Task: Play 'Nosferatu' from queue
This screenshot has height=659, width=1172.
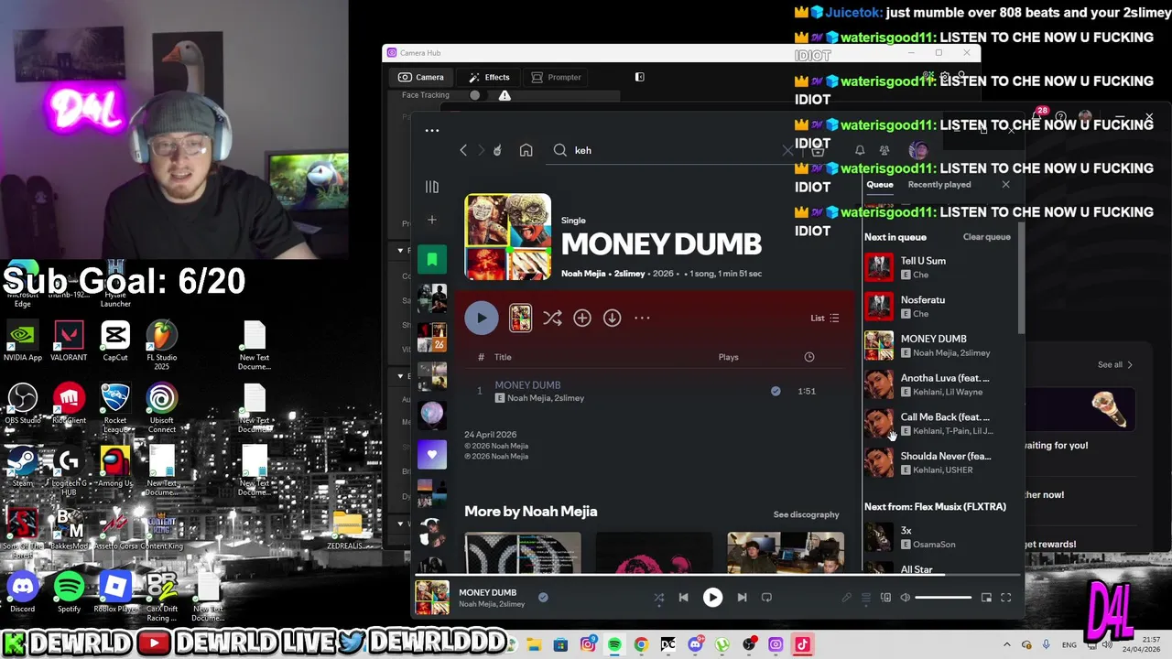Action: pos(939,307)
